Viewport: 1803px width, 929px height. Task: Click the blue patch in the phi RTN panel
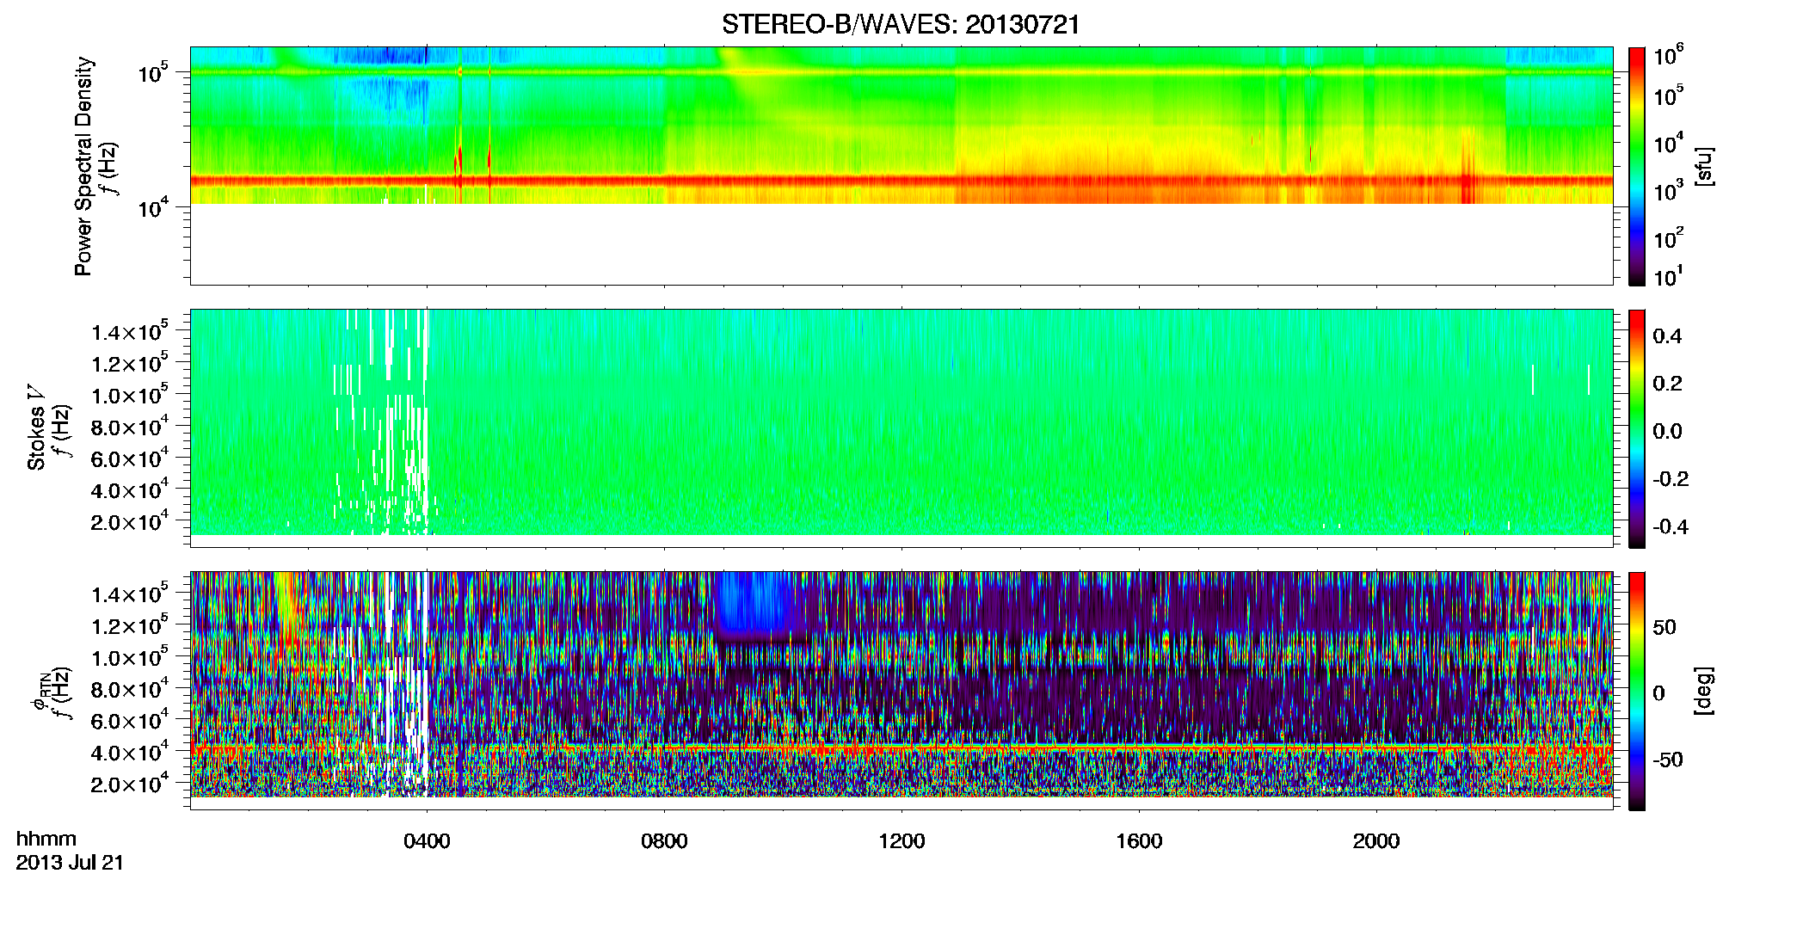(754, 602)
